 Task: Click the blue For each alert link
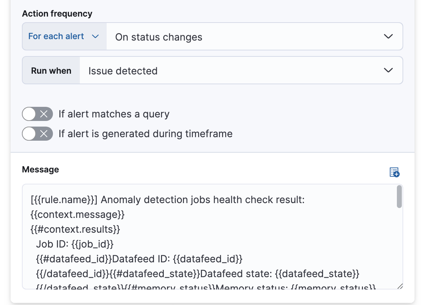[x=55, y=36]
